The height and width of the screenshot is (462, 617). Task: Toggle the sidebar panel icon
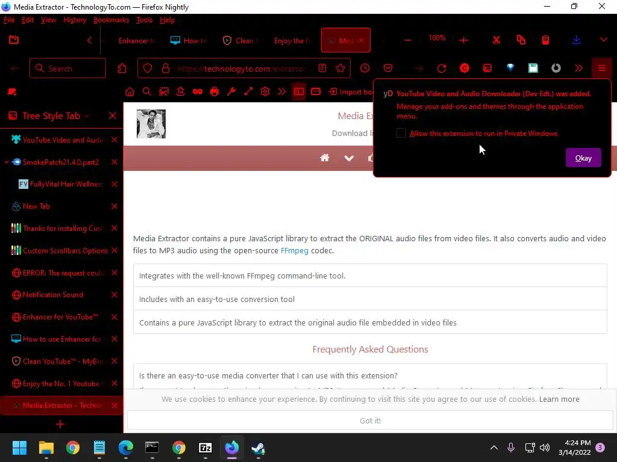[x=299, y=92]
